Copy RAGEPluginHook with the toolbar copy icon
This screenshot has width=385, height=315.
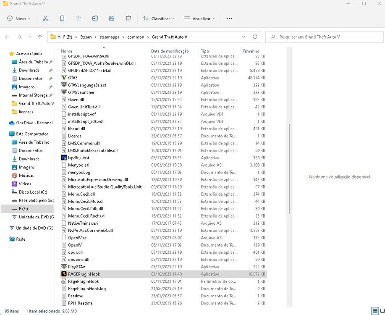click(62, 18)
